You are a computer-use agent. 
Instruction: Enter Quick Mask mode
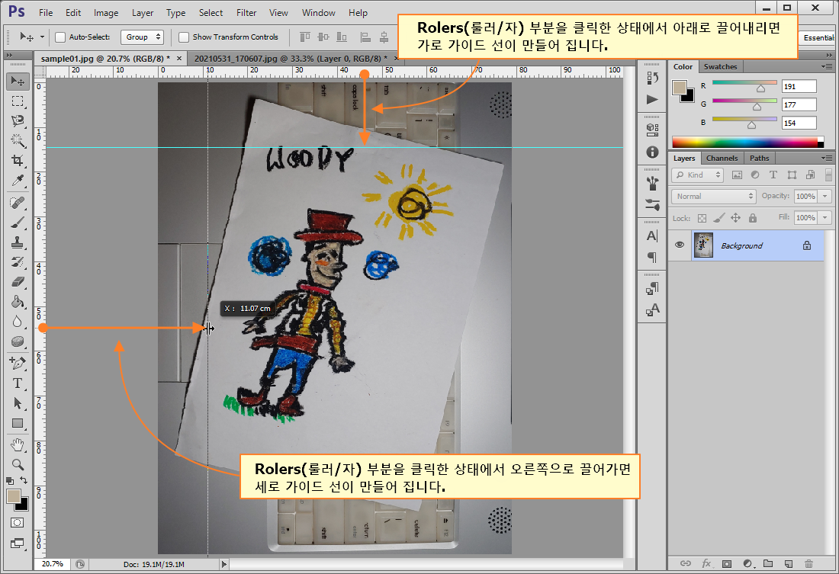[17, 523]
